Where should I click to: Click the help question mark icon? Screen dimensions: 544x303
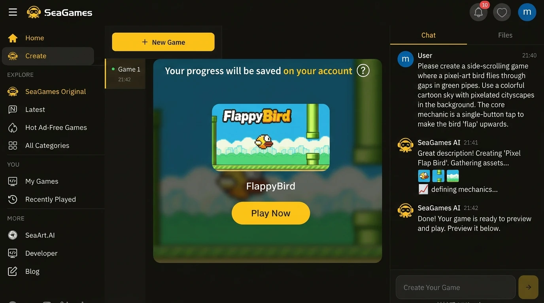pyautogui.click(x=363, y=71)
